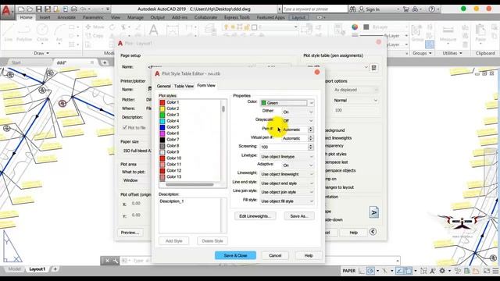The image size is (500, 281).
Task: Click the Open file folder icon
Action: (30, 9)
